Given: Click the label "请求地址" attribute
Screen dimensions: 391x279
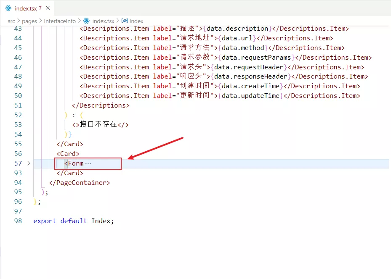Looking at the screenshot, I should coord(184,38).
